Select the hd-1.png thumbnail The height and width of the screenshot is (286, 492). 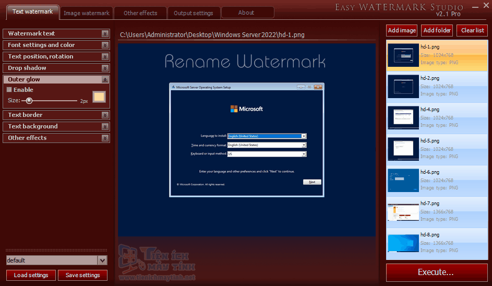(403, 55)
